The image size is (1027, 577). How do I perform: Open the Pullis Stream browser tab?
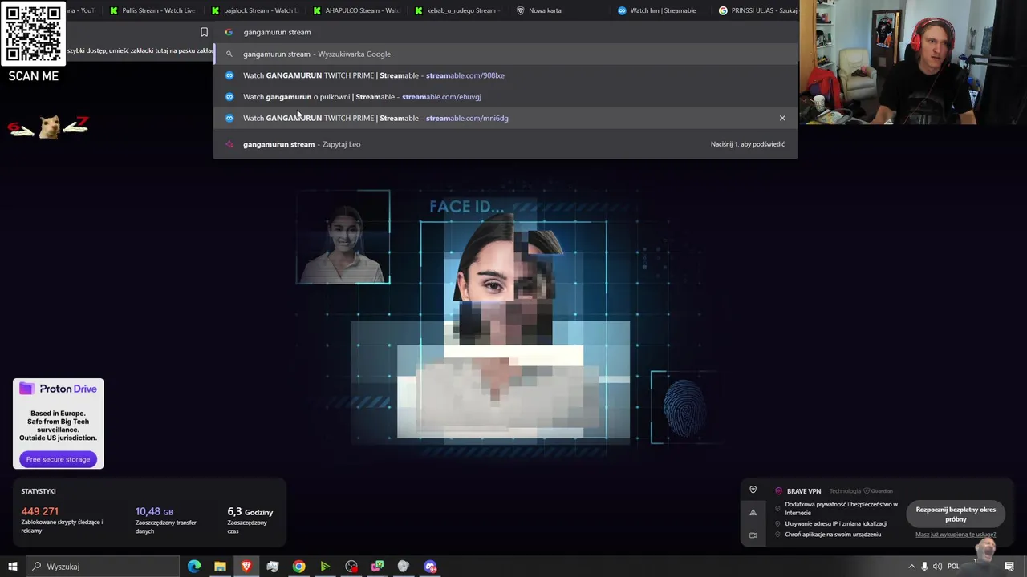(x=152, y=10)
